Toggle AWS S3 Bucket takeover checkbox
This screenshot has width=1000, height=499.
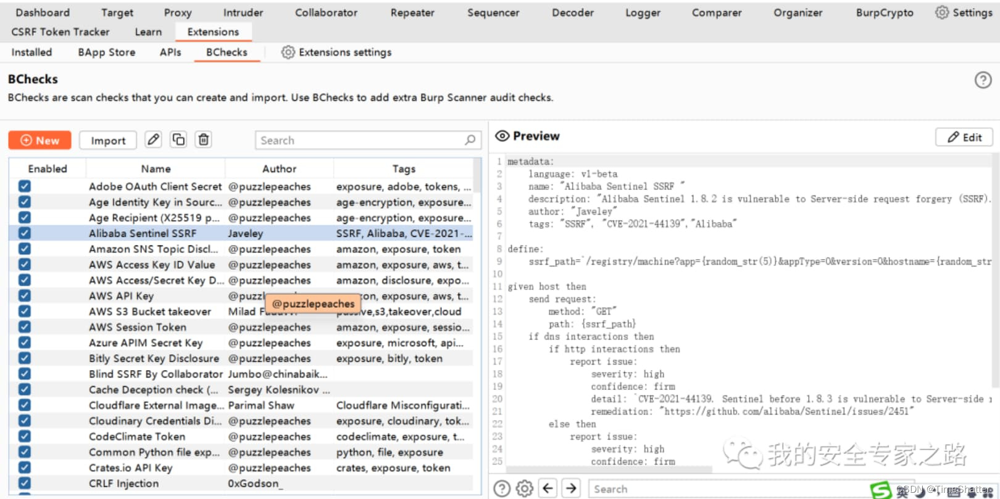pyautogui.click(x=25, y=311)
